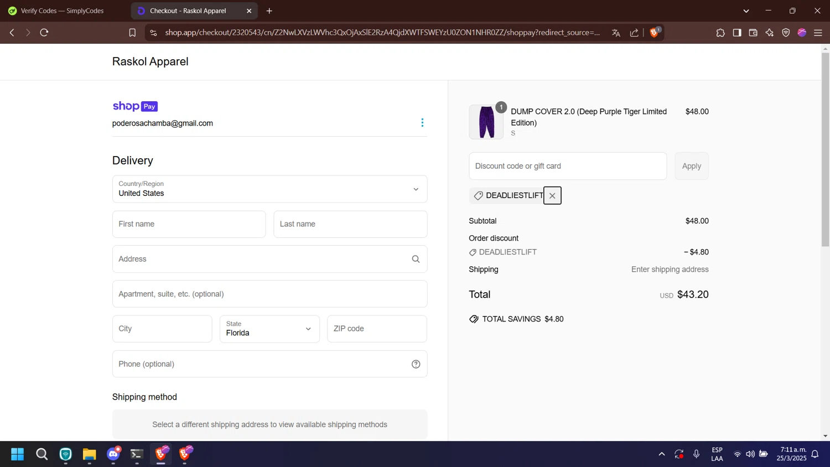This screenshot has width=830, height=467.
Task: Click the browser forward arrow
Action: click(x=28, y=33)
